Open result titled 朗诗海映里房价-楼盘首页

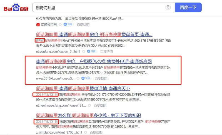(x=94, y=34)
